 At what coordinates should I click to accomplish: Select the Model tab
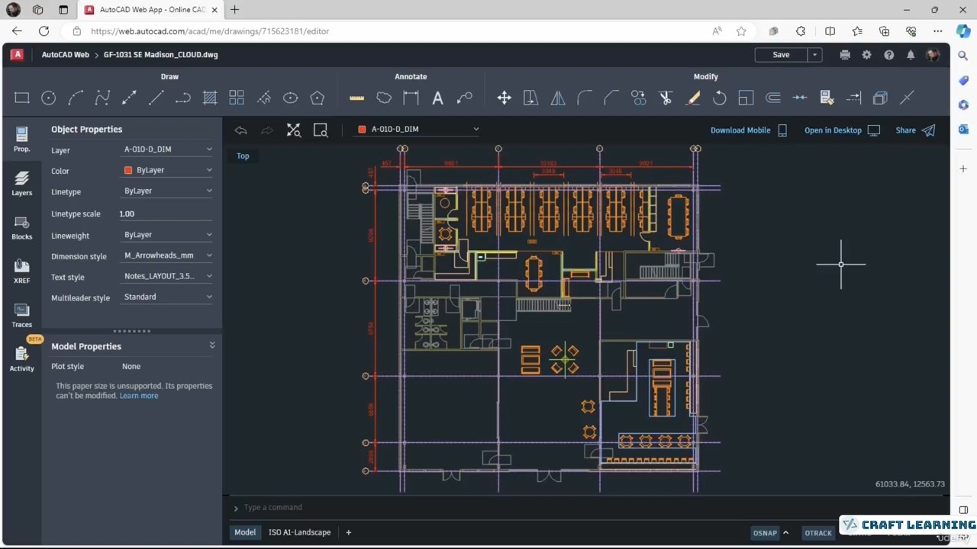pyautogui.click(x=245, y=532)
